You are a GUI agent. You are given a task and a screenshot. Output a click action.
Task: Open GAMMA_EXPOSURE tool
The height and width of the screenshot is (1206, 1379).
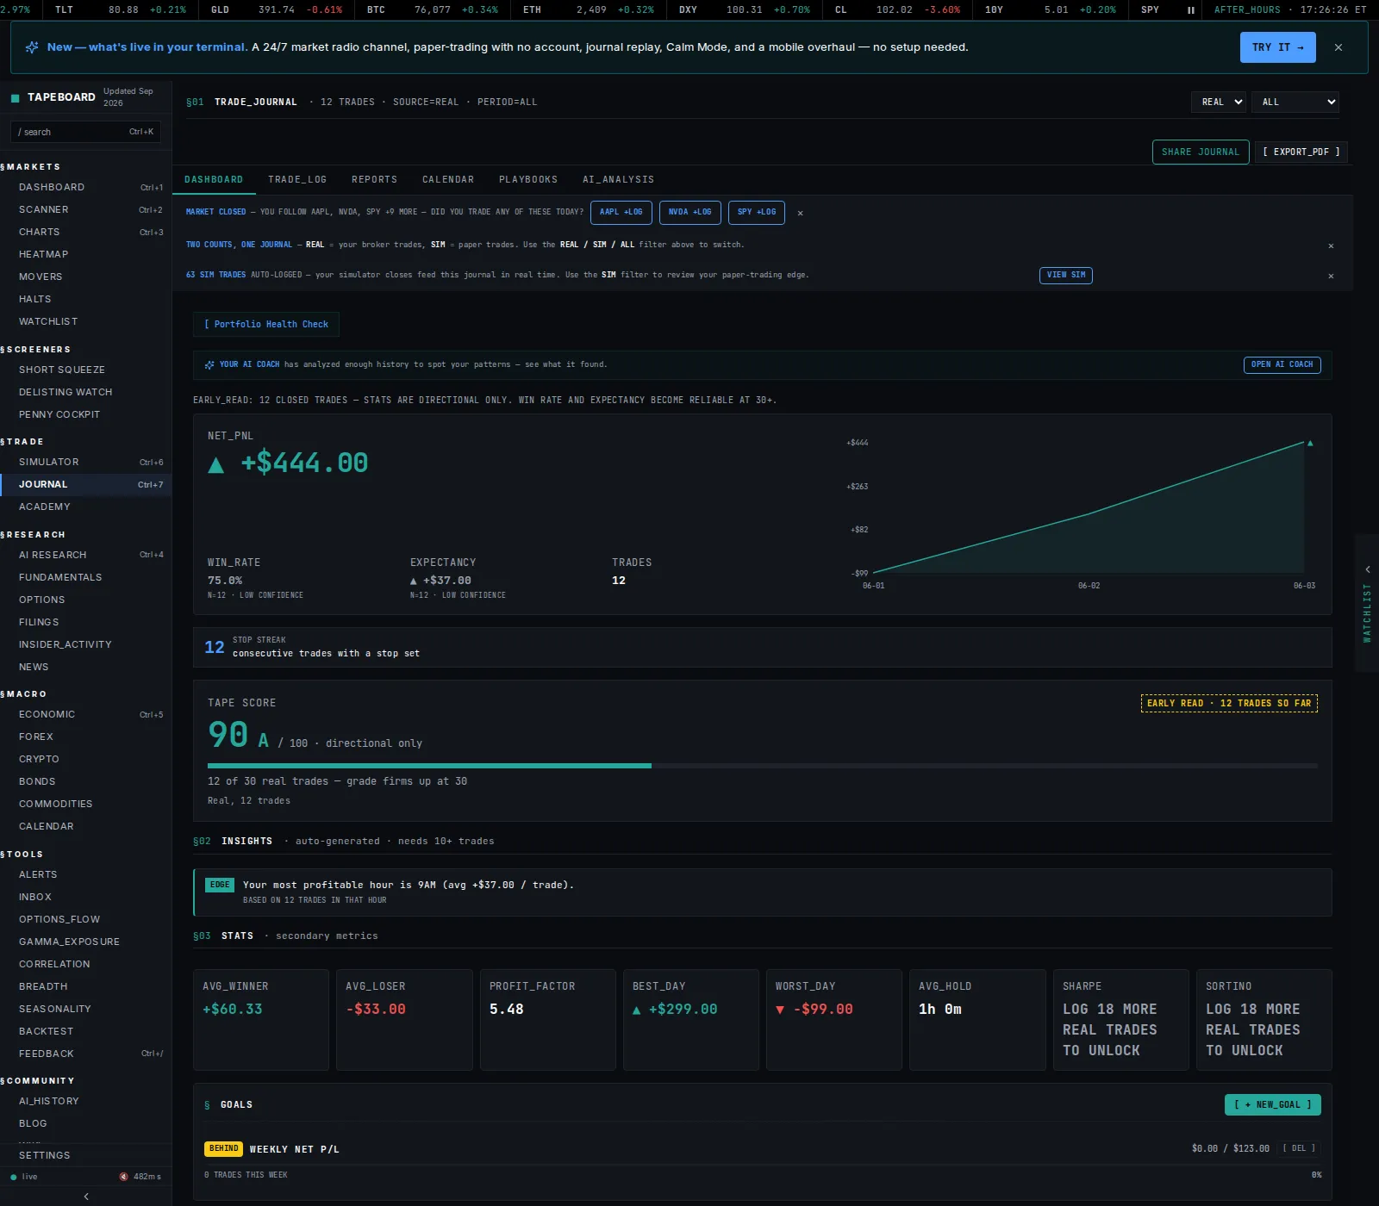click(86, 942)
